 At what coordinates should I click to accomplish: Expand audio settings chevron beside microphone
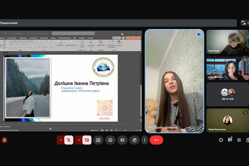[x=61, y=140]
